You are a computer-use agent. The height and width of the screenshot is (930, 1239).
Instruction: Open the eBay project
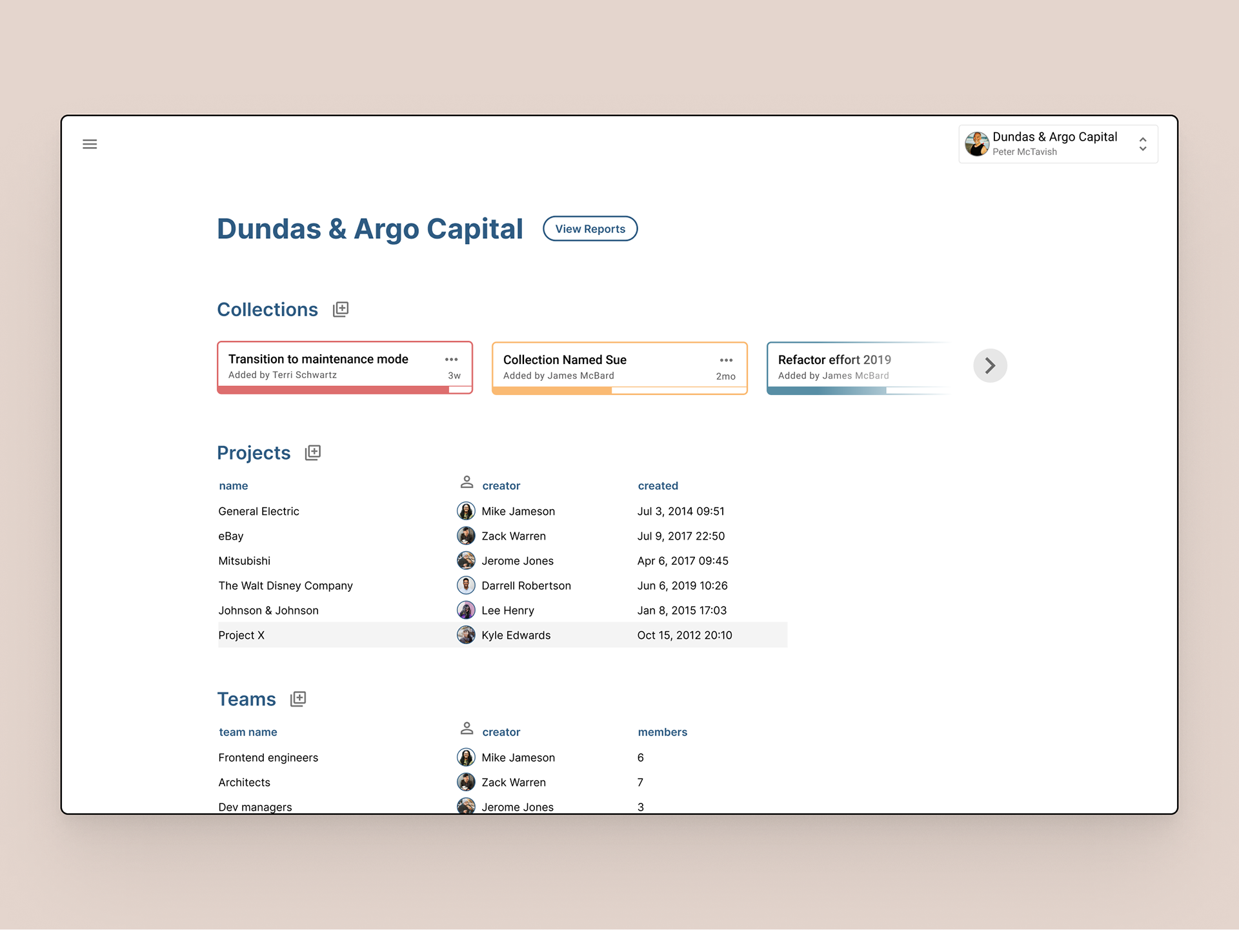pyautogui.click(x=231, y=536)
